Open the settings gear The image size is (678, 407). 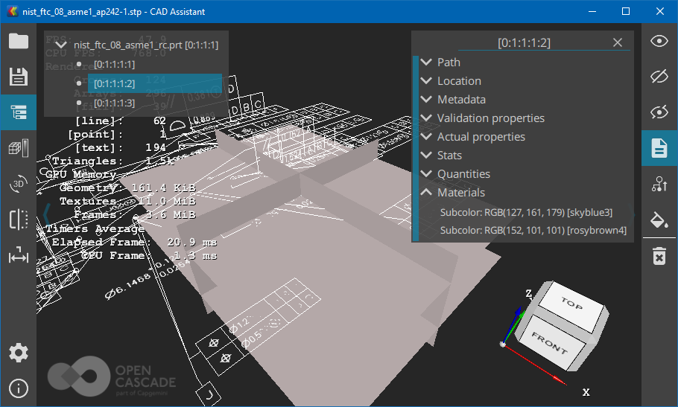(x=18, y=352)
